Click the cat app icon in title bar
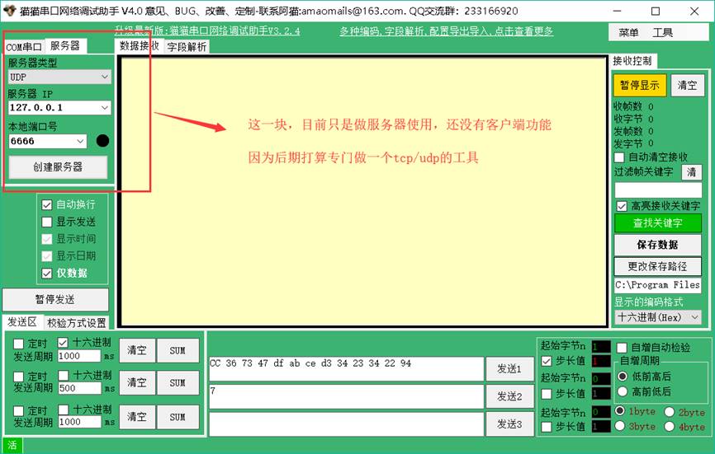 pyautogui.click(x=10, y=11)
